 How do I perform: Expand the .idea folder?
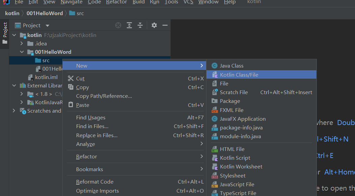pos(22,43)
